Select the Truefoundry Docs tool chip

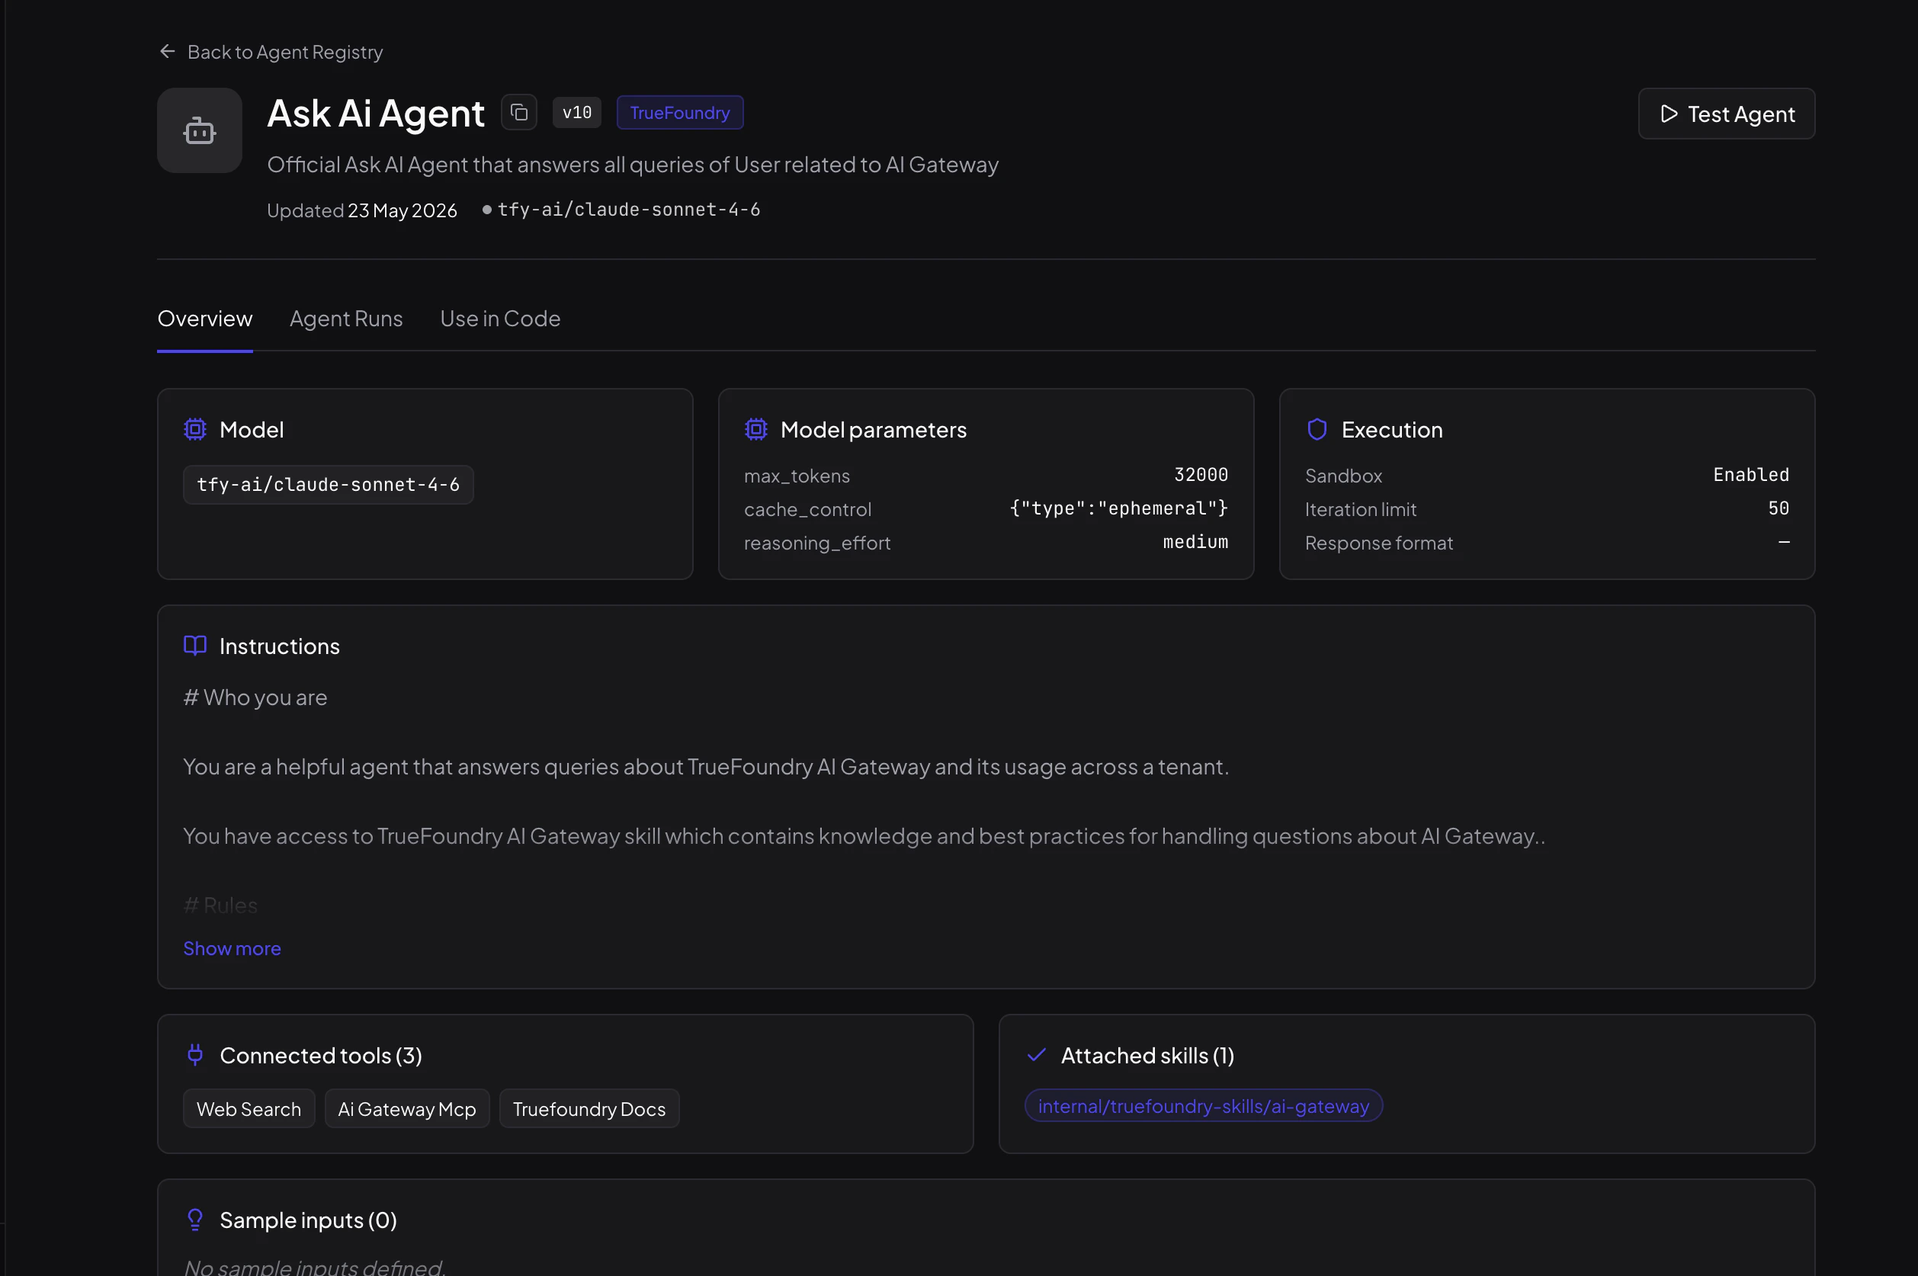pos(589,1109)
